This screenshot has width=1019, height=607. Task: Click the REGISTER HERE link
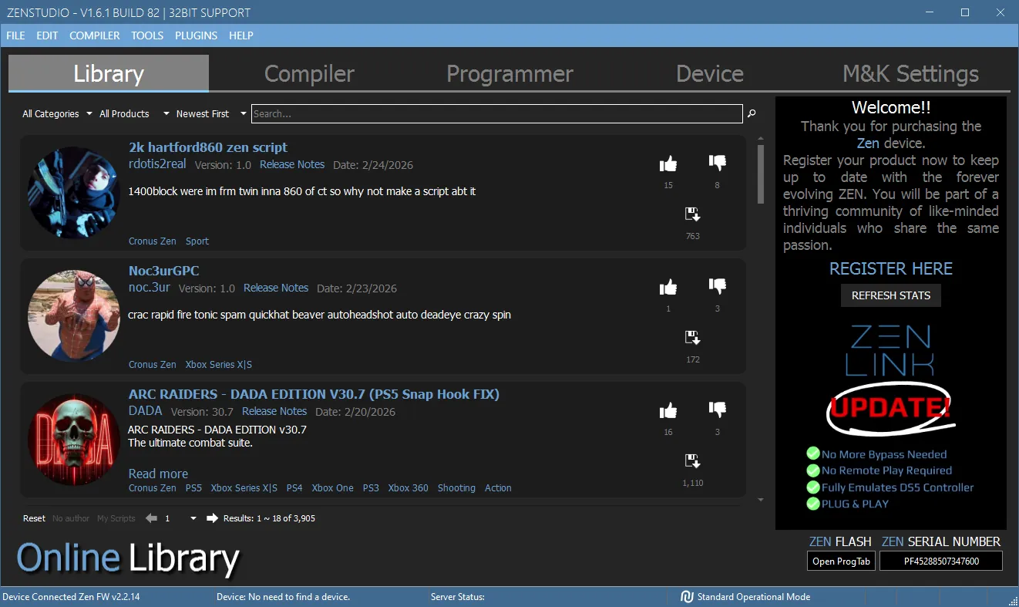pyautogui.click(x=891, y=268)
